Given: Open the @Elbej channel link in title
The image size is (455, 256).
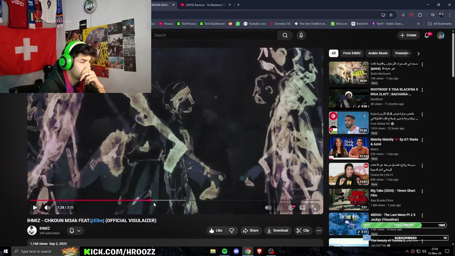Looking at the screenshot, I should point(97,220).
